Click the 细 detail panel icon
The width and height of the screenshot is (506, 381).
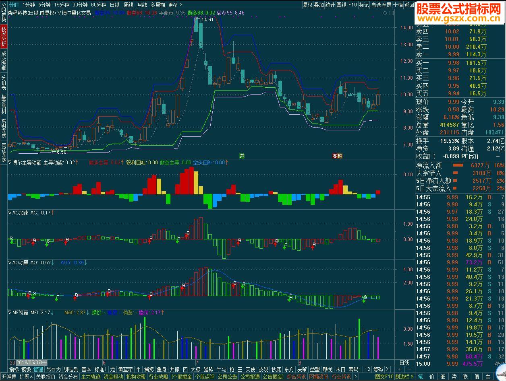click(x=443, y=377)
